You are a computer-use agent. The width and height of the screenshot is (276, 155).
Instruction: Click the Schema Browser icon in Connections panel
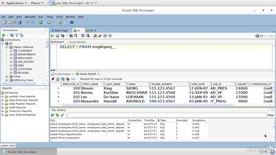(22, 35)
